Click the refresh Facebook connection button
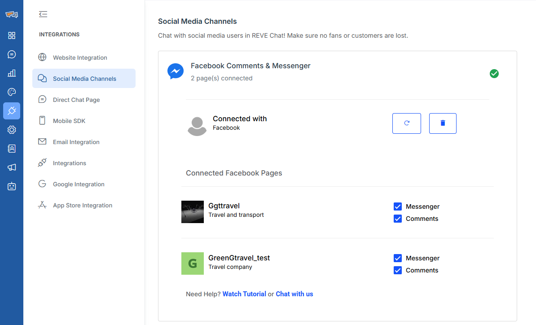The image size is (536, 325). click(x=406, y=123)
